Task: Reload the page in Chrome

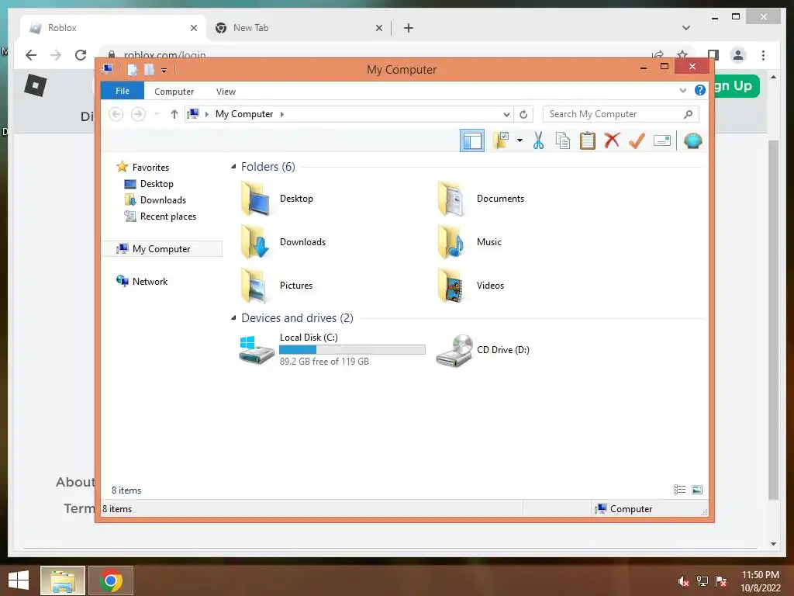Action: tap(81, 55)
